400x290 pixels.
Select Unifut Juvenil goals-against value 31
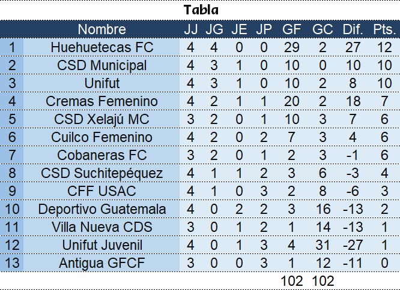pos(323,245)
